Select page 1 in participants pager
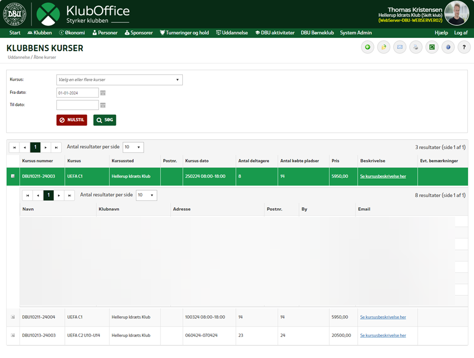The height and width of the screenshot is (358, 474). click(x=48, y=195)
